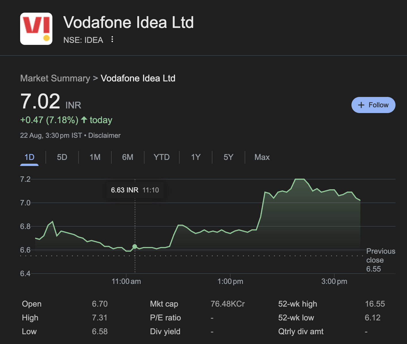Follow the Vodafone Idea stock
The image size is (407, 344).
pos(373,105)
